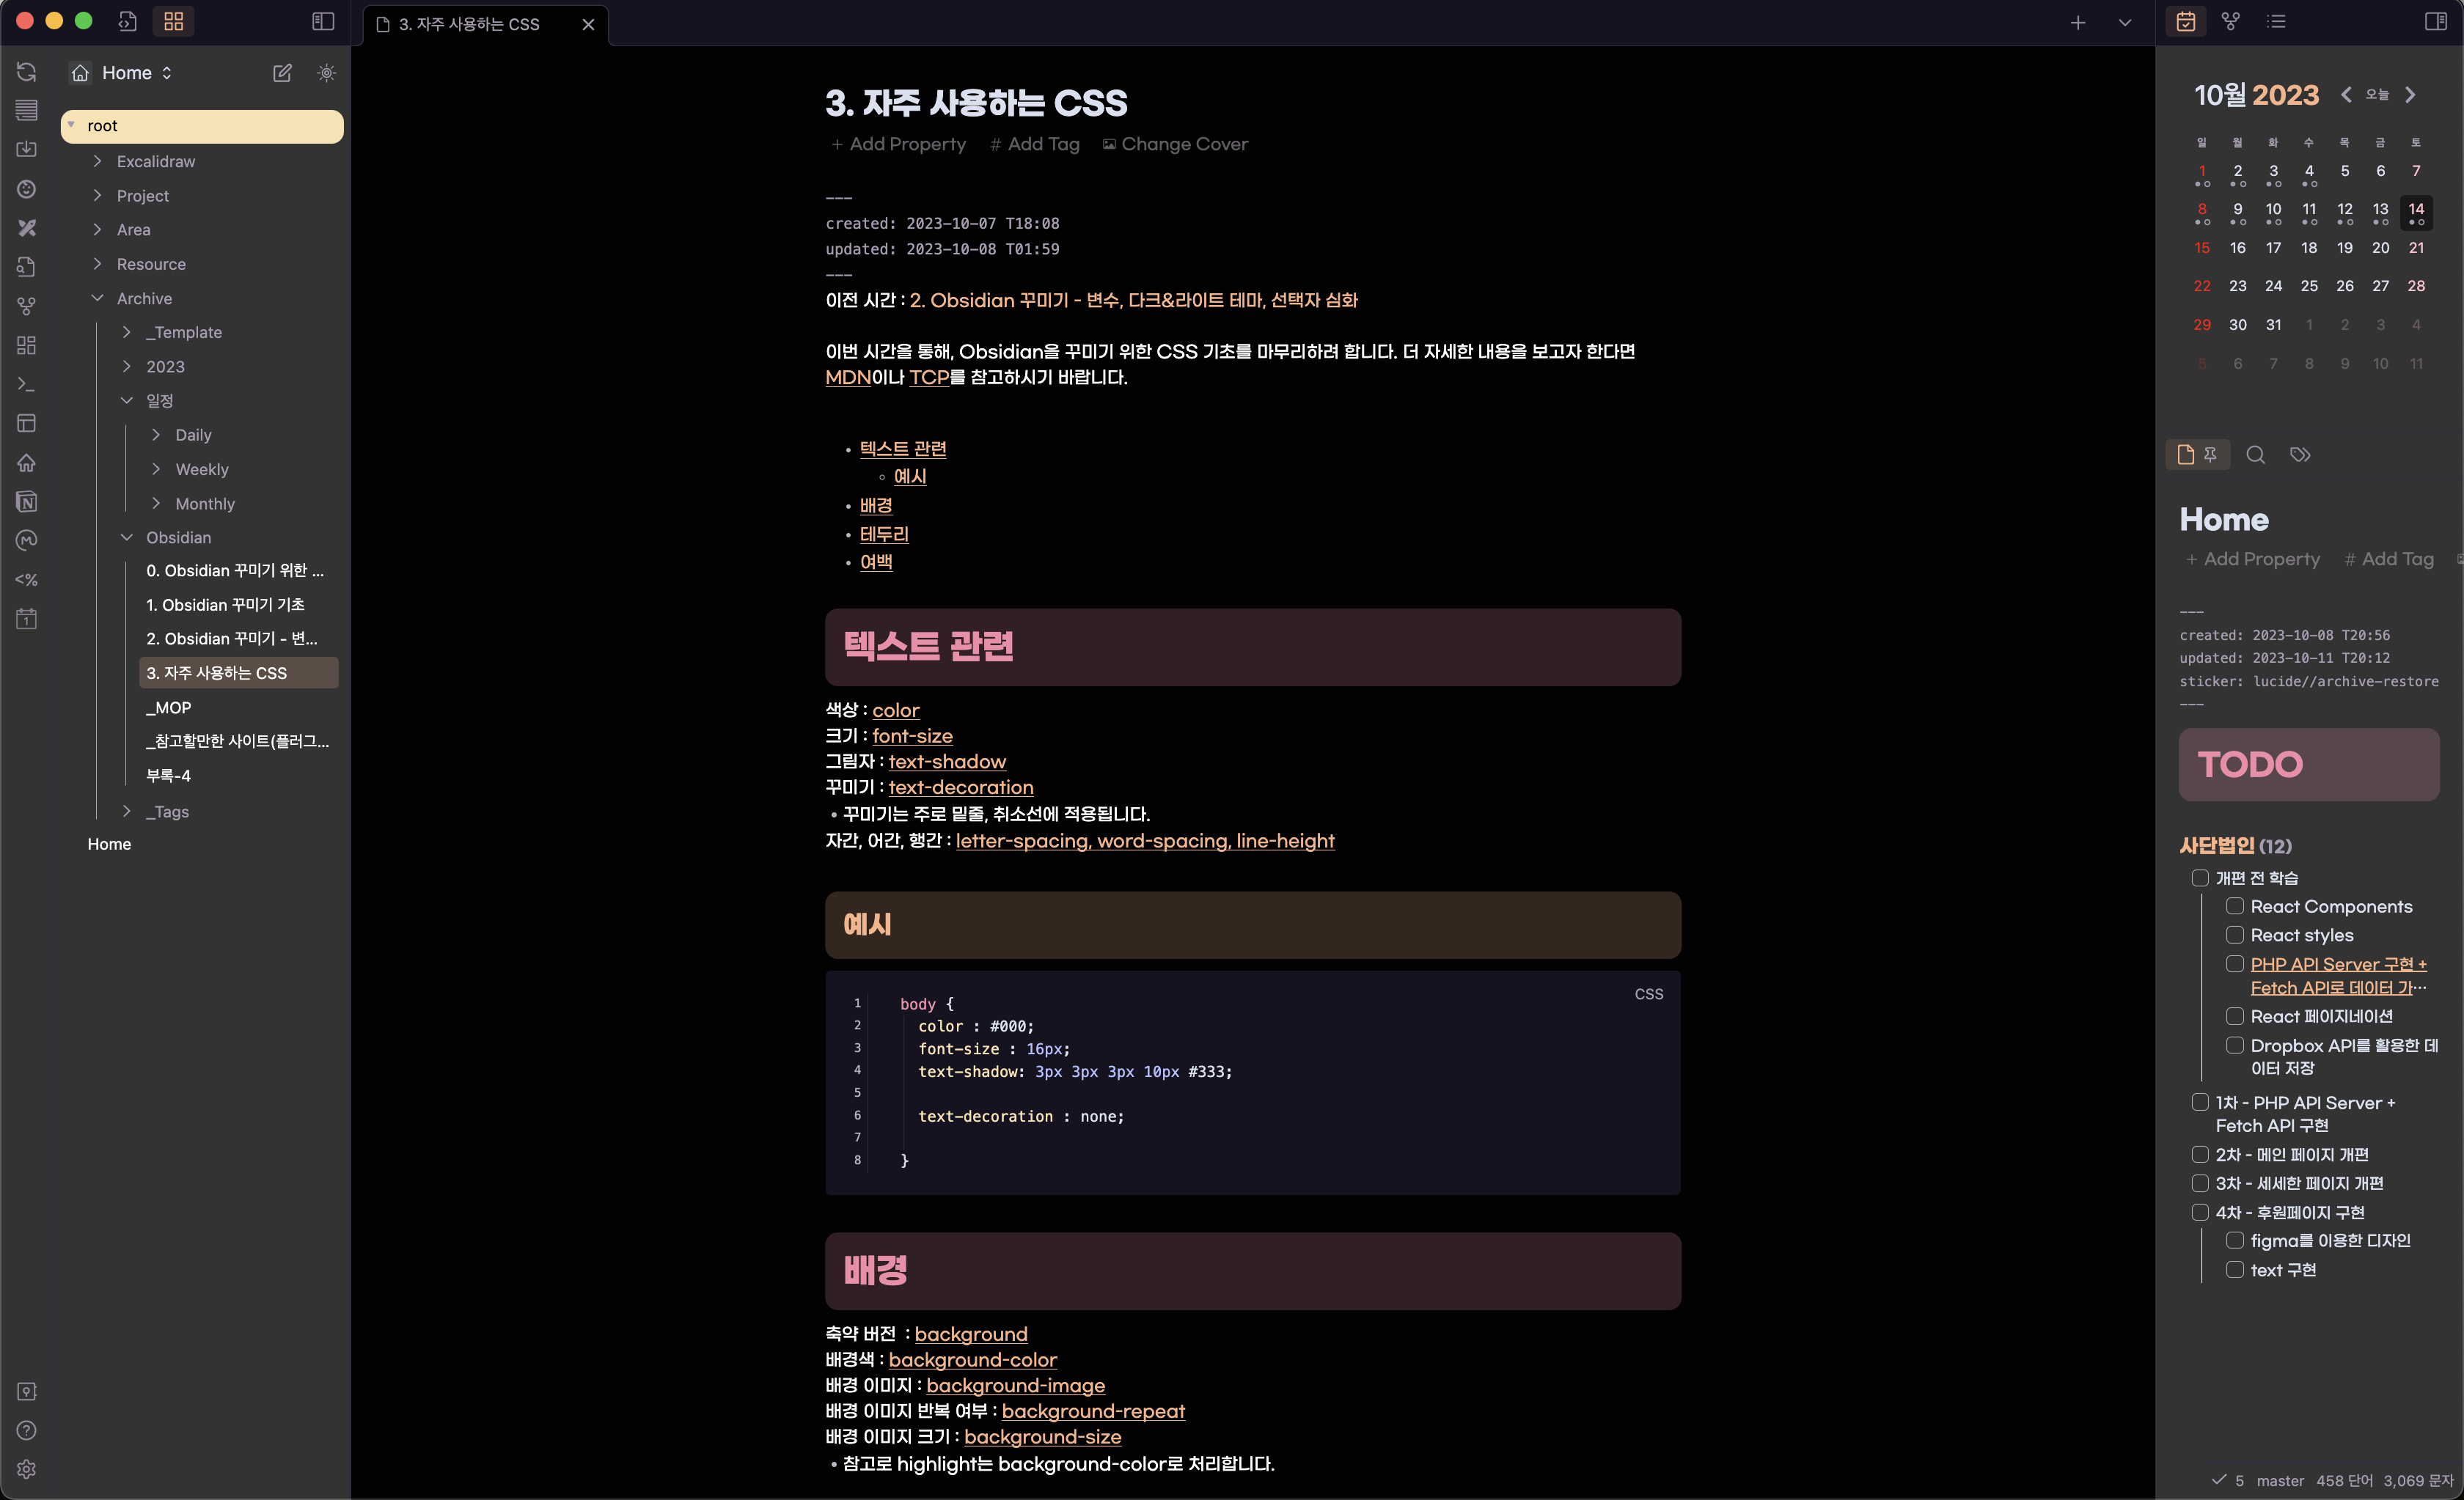Screen dimensions: 2464x1500
Task: Follow the font-size link
Action: tap(912, 736)
